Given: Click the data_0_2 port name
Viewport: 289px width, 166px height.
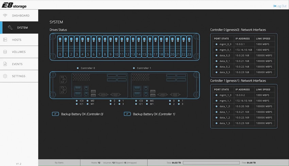Looking at the screenshot, I should 225,67.
